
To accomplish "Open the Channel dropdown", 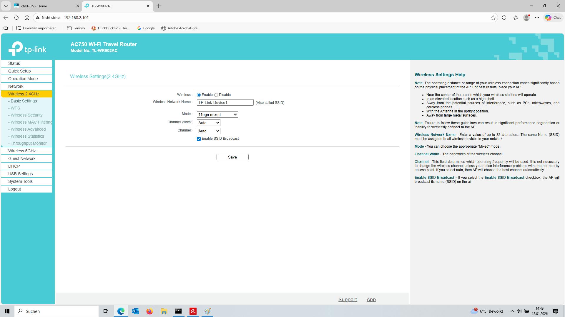I will click(208, 131).
